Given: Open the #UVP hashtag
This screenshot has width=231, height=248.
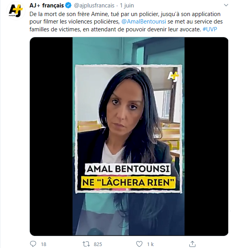Looking at the screenshot, I should coord(210,29).
